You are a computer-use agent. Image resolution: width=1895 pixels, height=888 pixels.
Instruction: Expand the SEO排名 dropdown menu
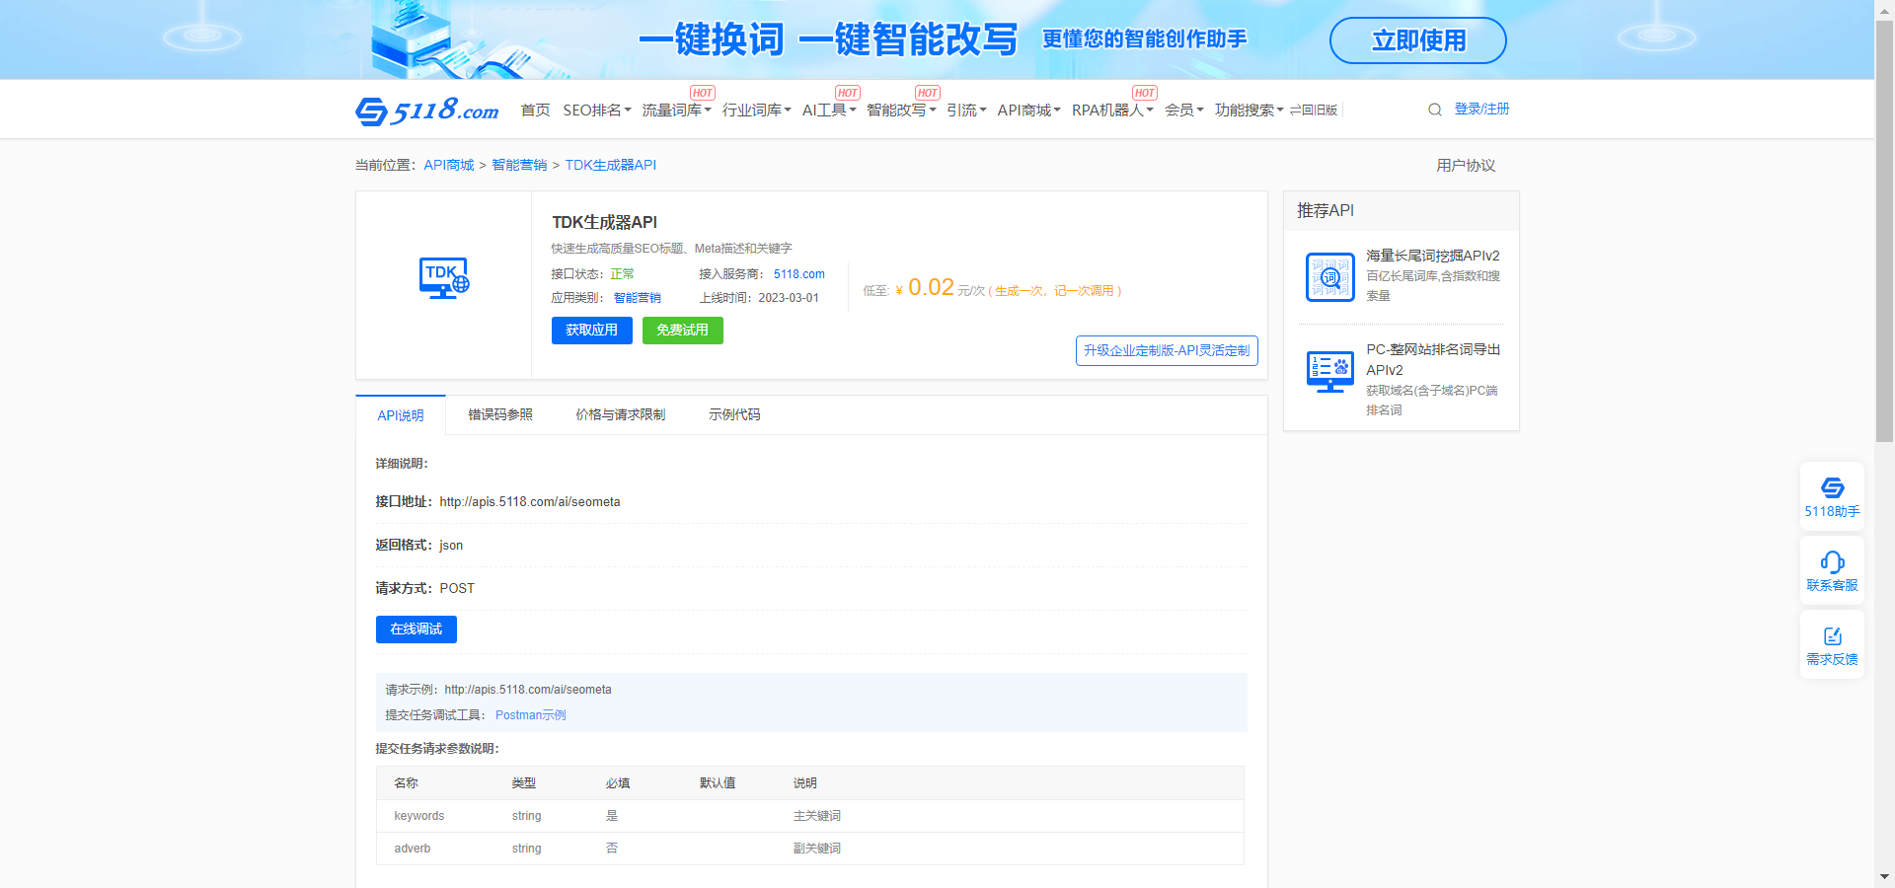596,111
